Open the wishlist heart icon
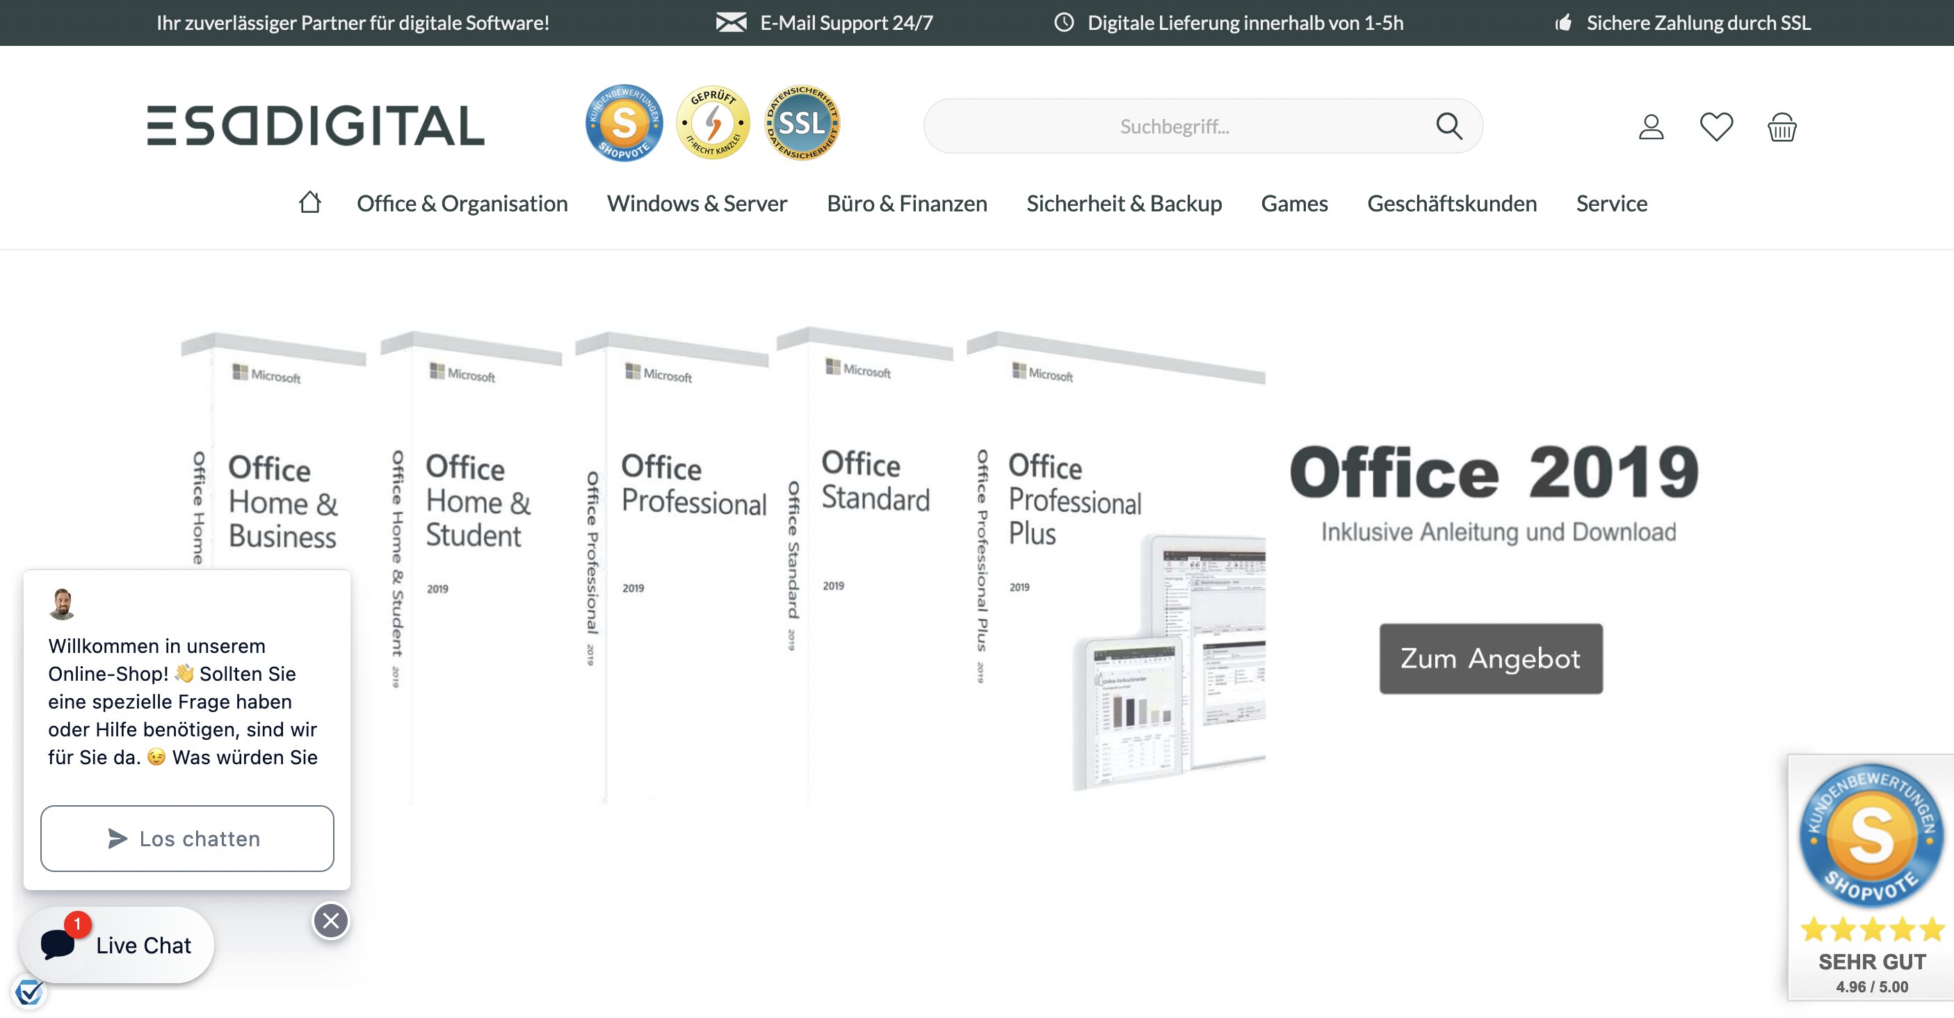 (1717, 127)
